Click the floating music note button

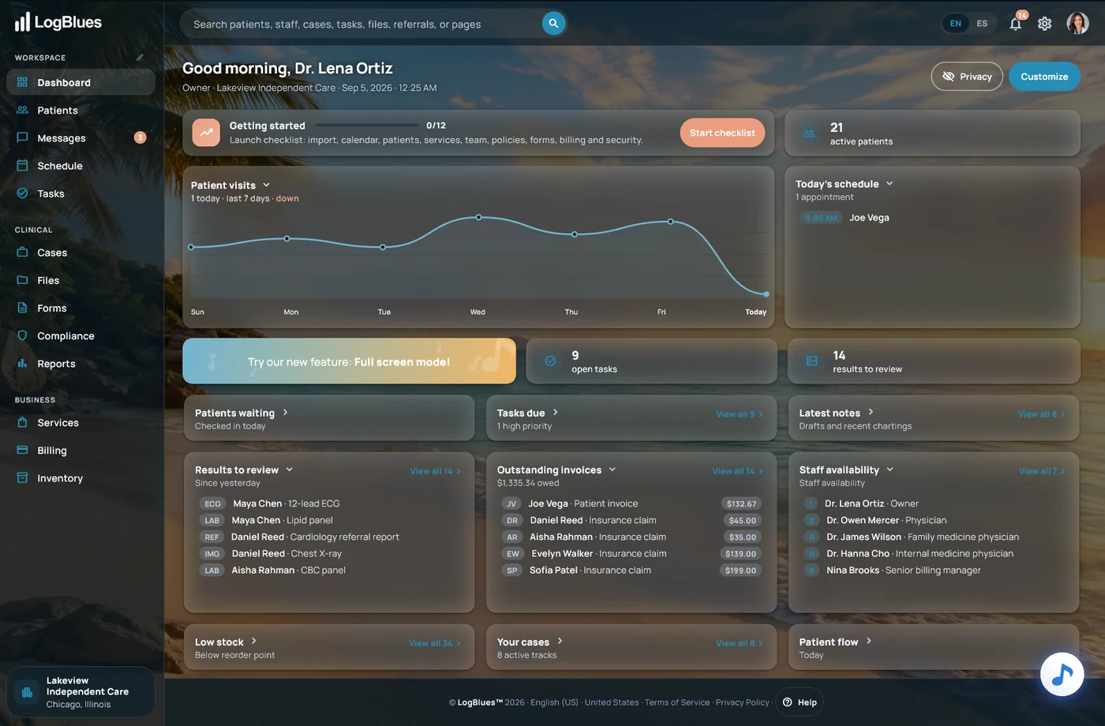coord(1062,674)
